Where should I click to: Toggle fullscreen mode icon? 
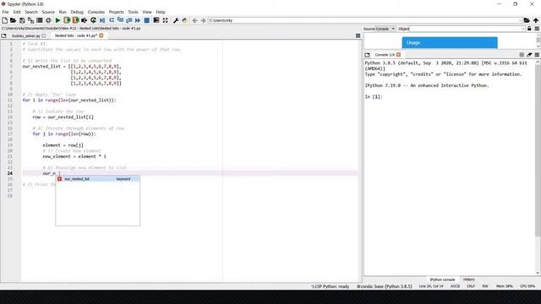tap(166, 20)
